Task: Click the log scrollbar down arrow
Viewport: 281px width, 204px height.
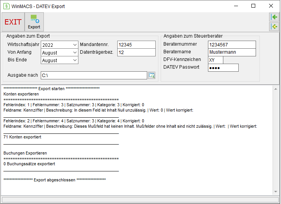Action: click(x=276, y=192)
